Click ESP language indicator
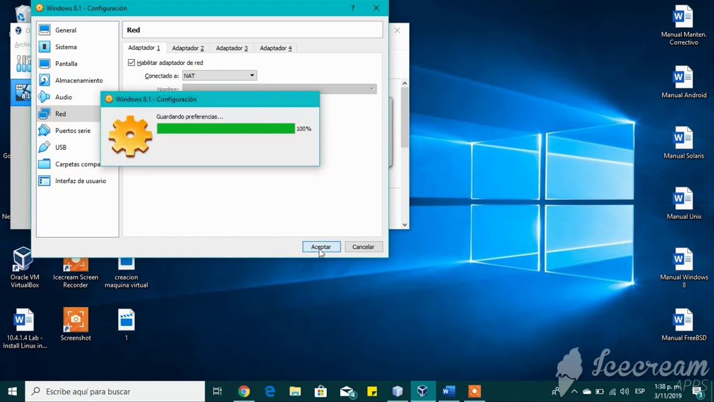This screenshot has height=402, width=714. 640,391
